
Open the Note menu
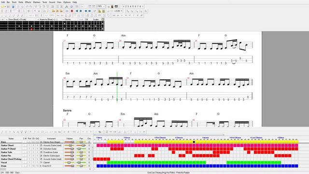click(x=21, y=2)
